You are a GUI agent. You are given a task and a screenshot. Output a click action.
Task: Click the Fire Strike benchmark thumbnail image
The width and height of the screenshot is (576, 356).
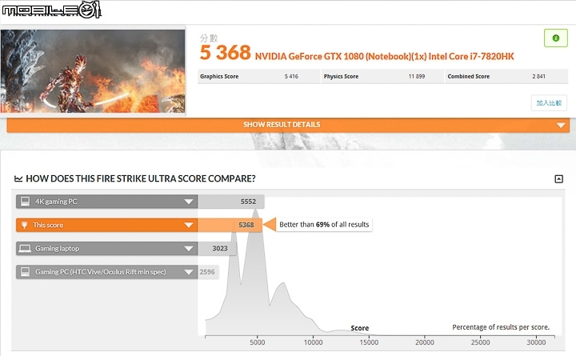93,71
